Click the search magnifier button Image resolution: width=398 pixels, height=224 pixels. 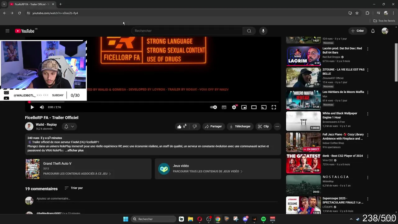[249, 31]
